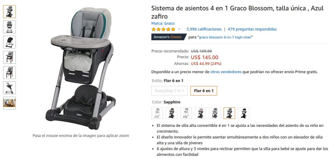Choose the Flor 6 en 1 style button
Image resolution: width=335 pixels, height=158 pixels.
[204, 91]
